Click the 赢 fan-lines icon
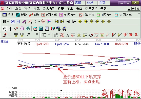Viewport: 141px width, 99px height. point(131,35)
